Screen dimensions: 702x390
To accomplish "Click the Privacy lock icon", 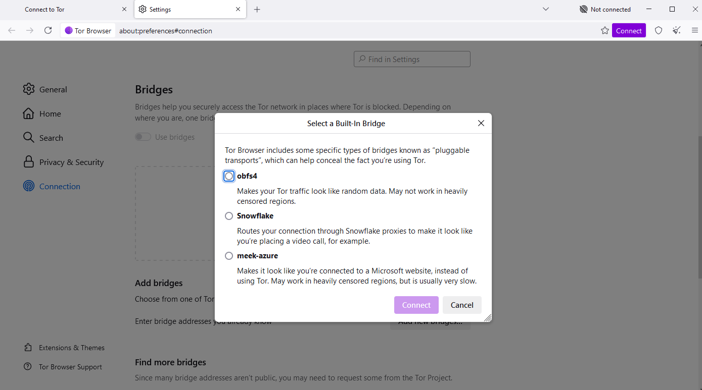I will [29, 161].
